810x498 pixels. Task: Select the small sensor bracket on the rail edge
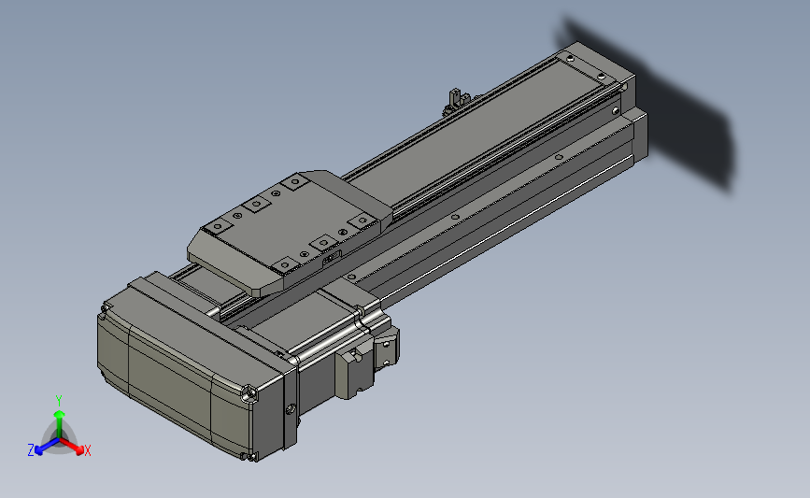tap(455, 102)
